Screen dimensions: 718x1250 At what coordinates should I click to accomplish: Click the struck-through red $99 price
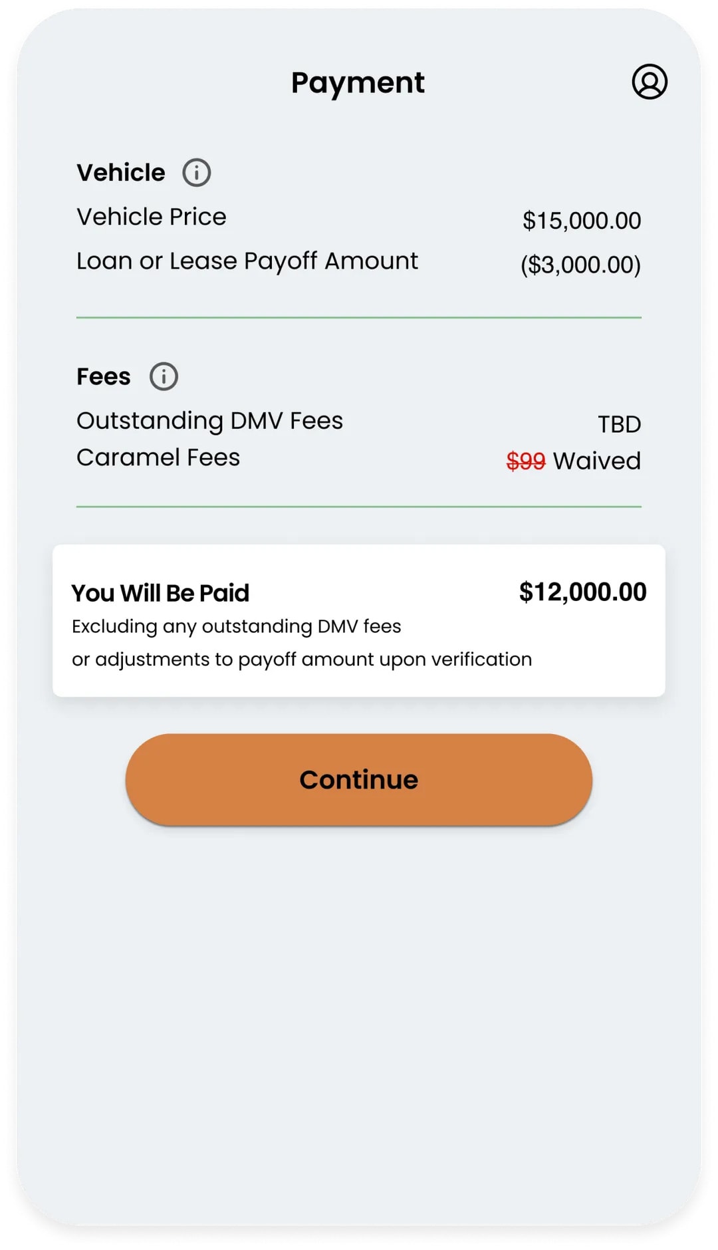(x=525, y=461)
